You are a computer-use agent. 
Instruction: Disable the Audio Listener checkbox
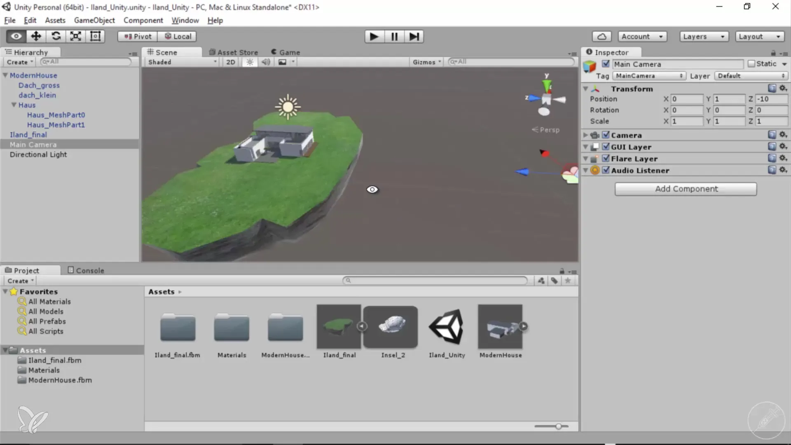[x=606, y=170]
